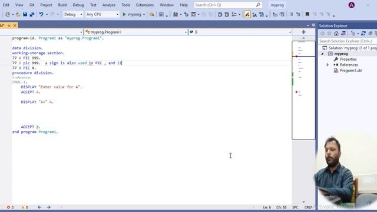Open the leftmost project navigation dropdown
377x212 pixels.
tap(41, 32)
